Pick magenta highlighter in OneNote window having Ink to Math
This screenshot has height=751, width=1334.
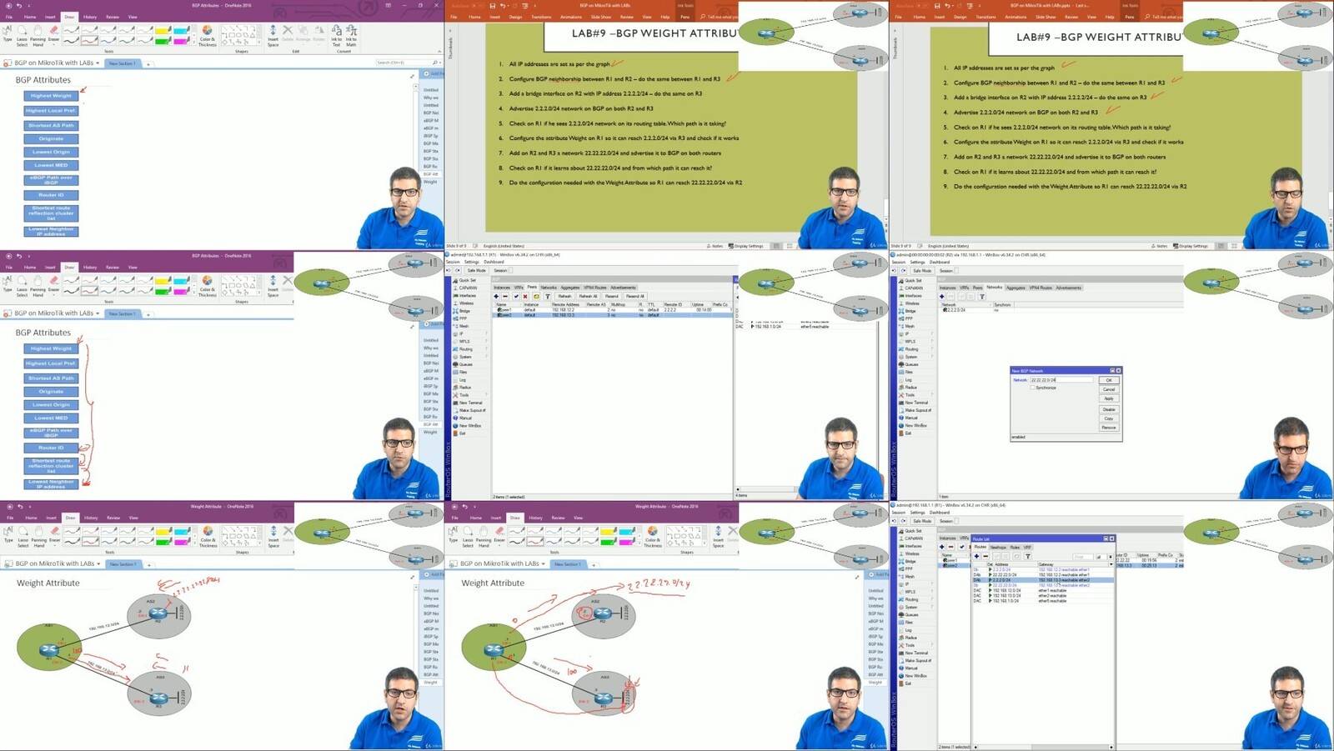coord(182,41)
